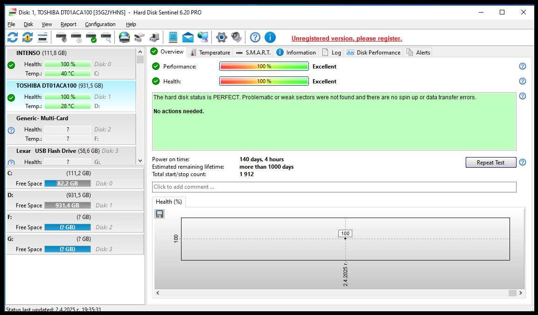Open the View menu
This screenshot has height=315, width=538.
pos(47,24)
